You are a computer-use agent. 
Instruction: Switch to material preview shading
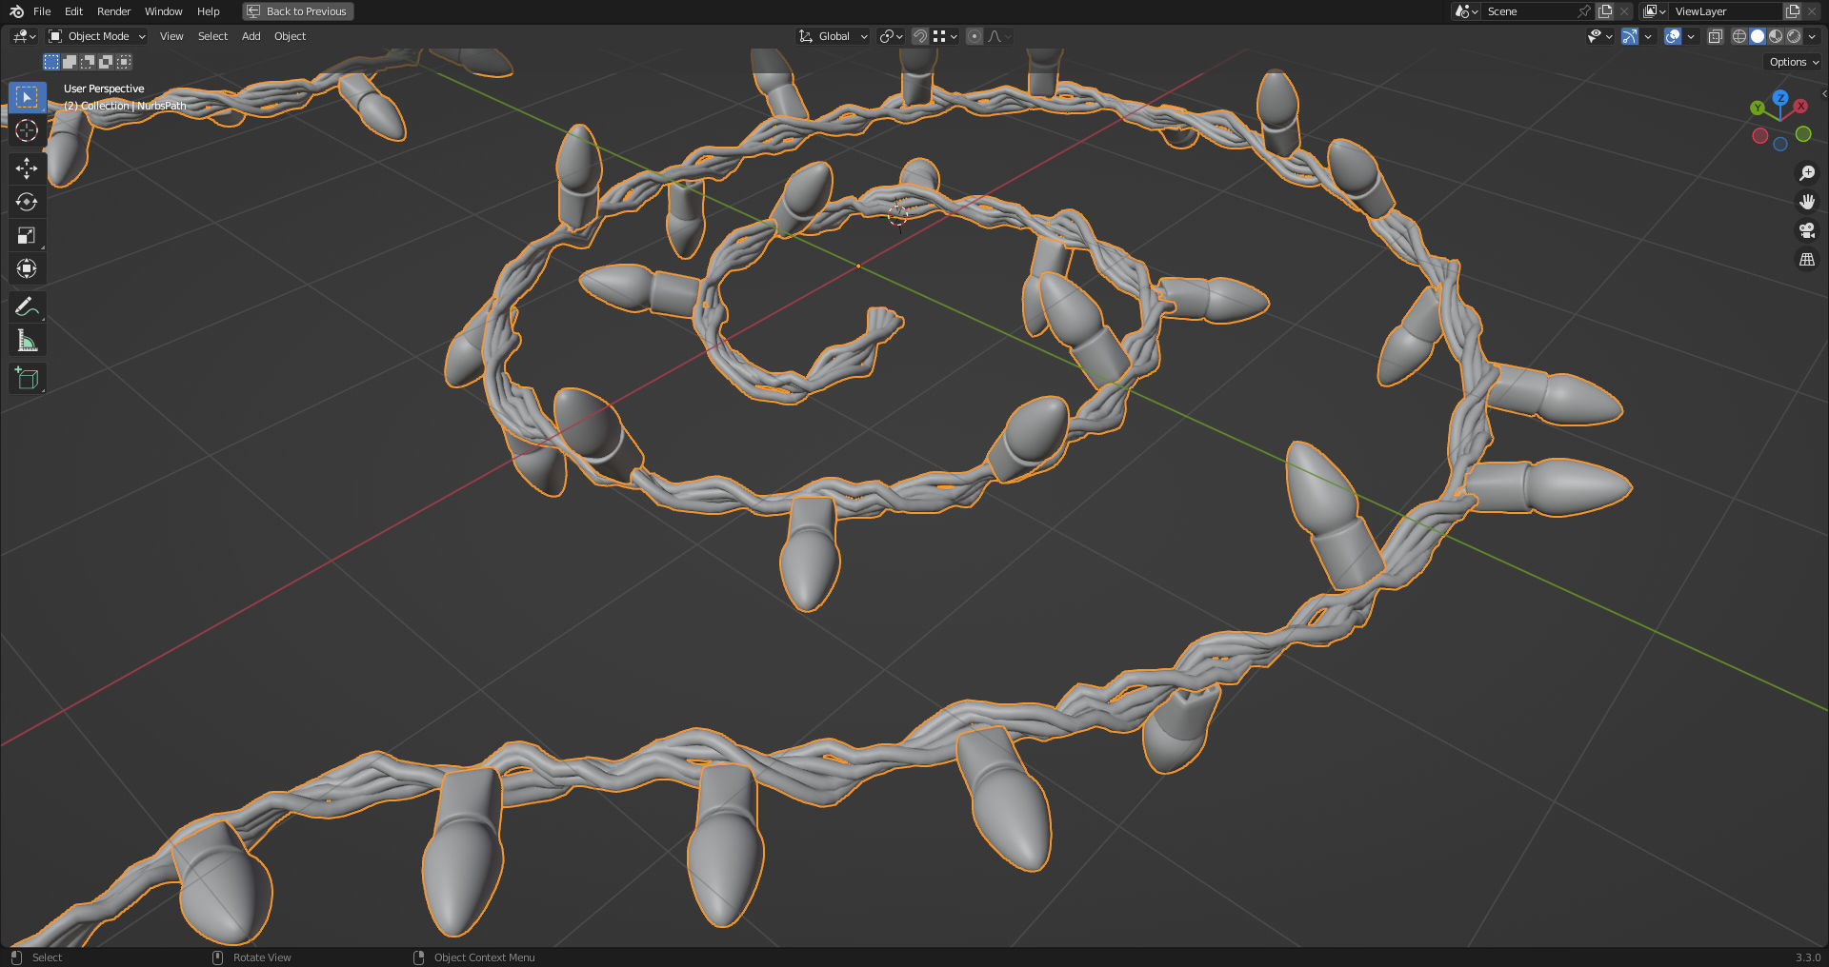tap(1776, 36)
